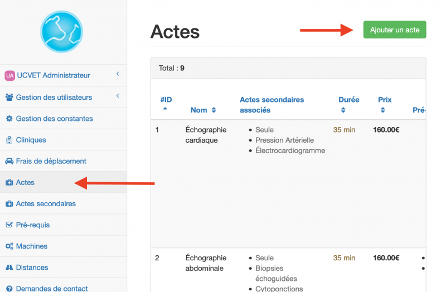Click the users icon beside Gestion des utilisateurs
This screenshot has height=292, width=446.
9,98
